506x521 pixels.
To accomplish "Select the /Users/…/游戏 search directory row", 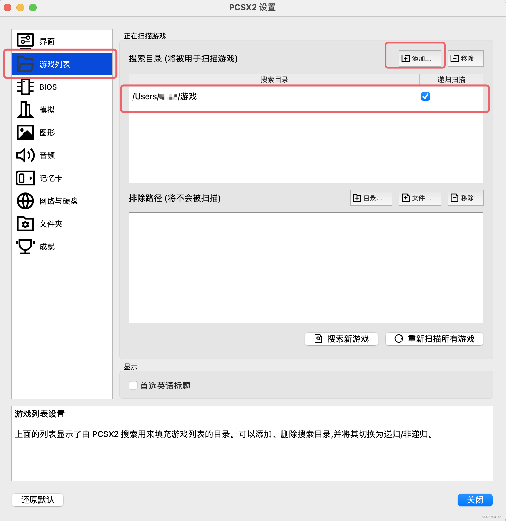I will click(x=306, y=96).
